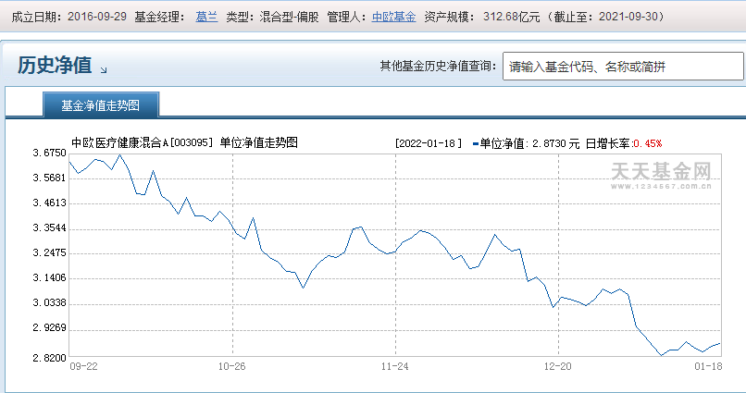Click the 其他基金历史净值查询 label
This screenshot has width=746, height=393.
point(437,67)
